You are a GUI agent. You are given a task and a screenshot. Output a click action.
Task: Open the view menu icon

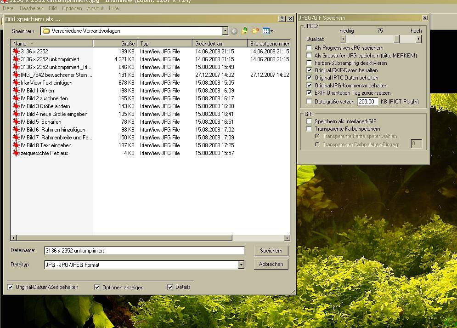tap(267, 31)
